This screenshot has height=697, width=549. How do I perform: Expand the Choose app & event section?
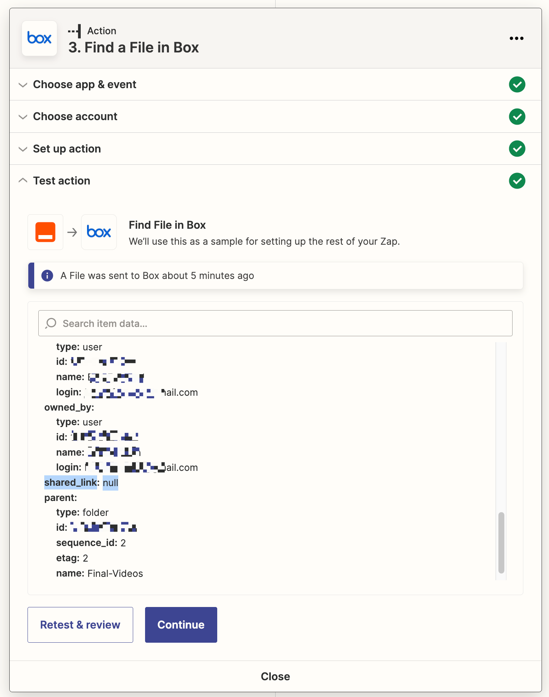pos(275,84)
